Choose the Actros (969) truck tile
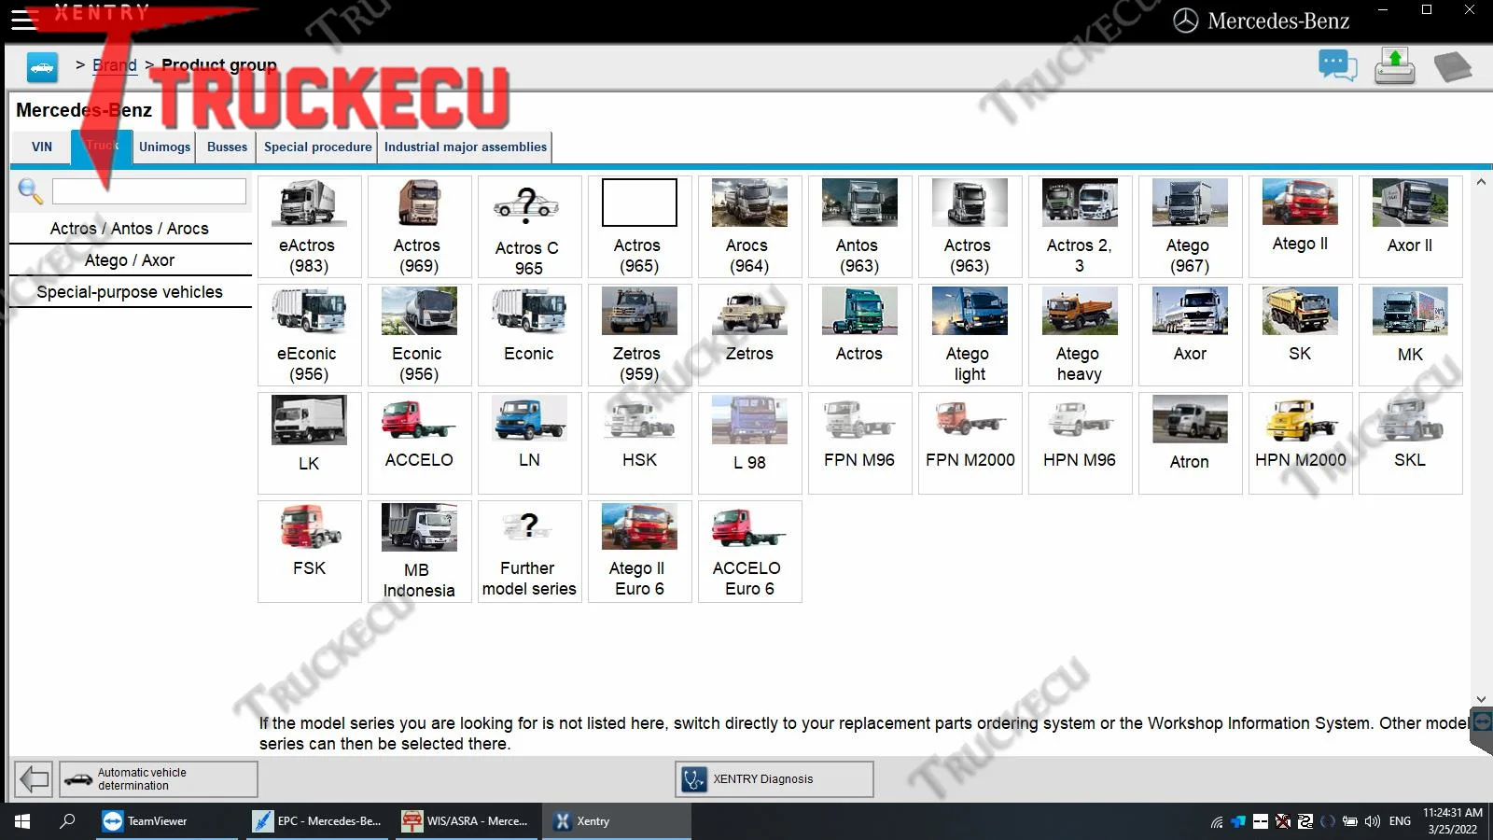 pos(419,227)
